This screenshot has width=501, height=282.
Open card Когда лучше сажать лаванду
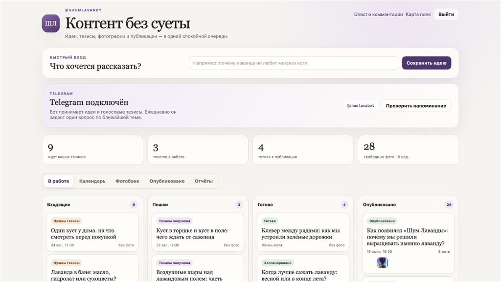click(303, 268)
